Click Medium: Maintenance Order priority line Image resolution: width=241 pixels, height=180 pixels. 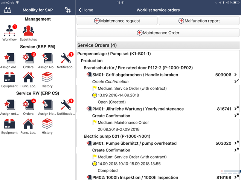(123, 123)
